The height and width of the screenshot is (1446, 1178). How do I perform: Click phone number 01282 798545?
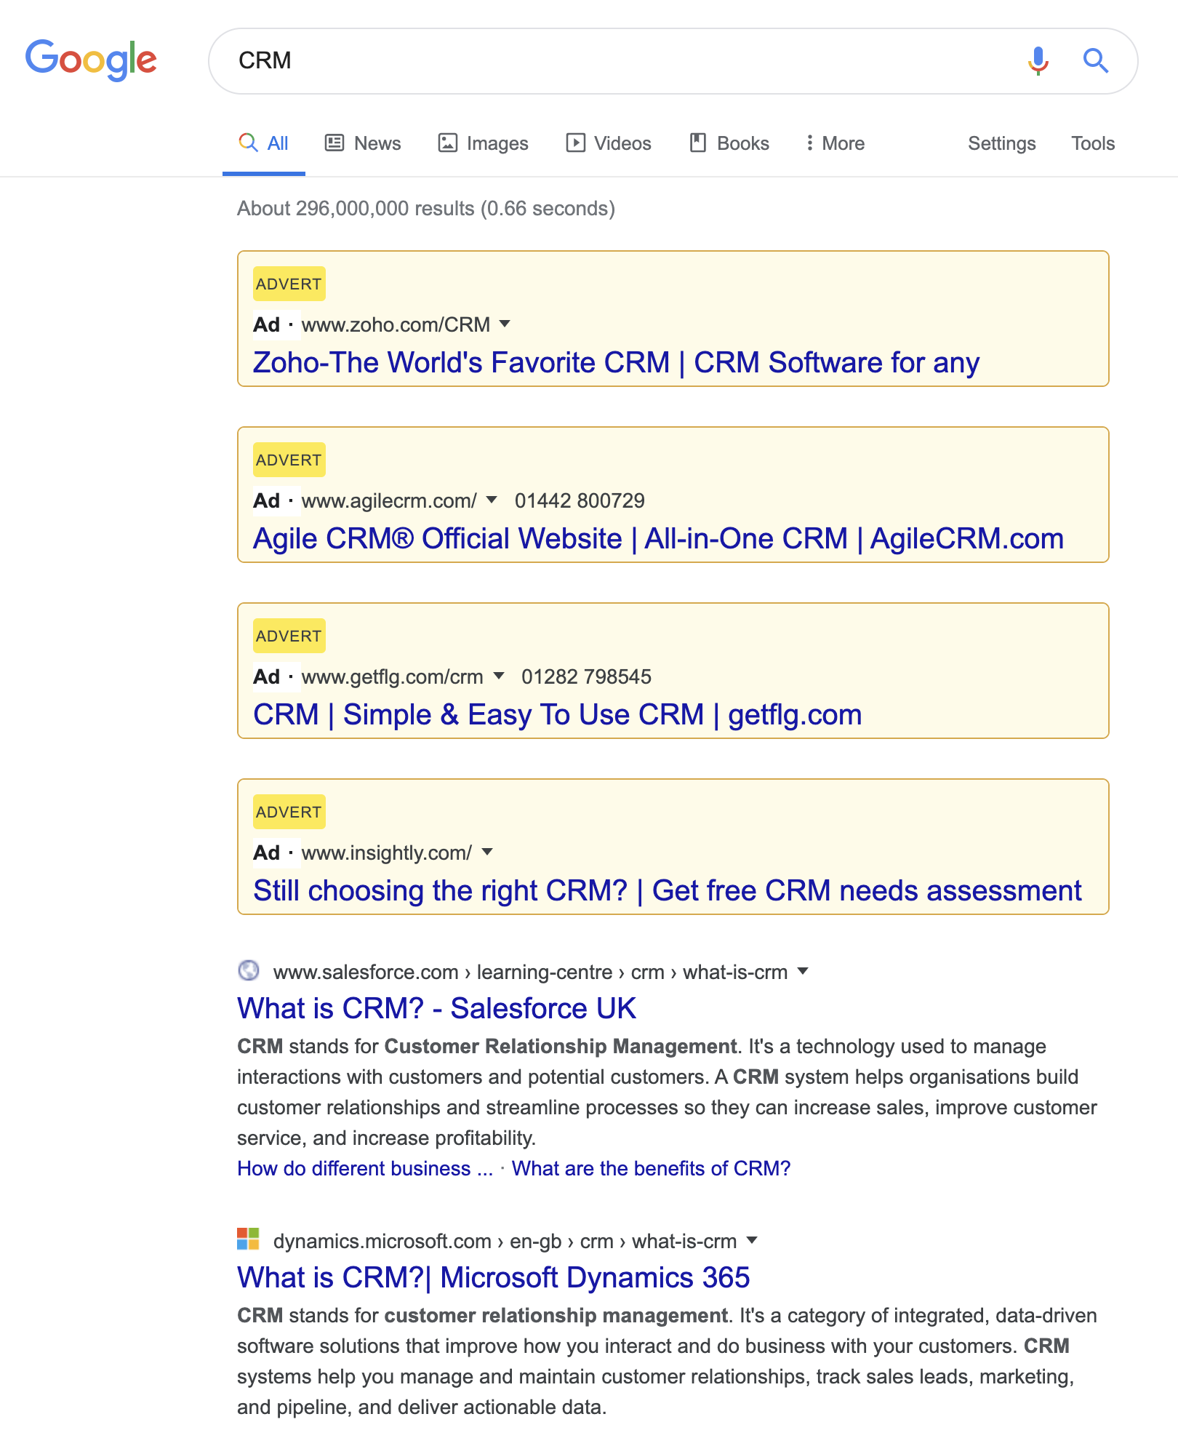586,676
